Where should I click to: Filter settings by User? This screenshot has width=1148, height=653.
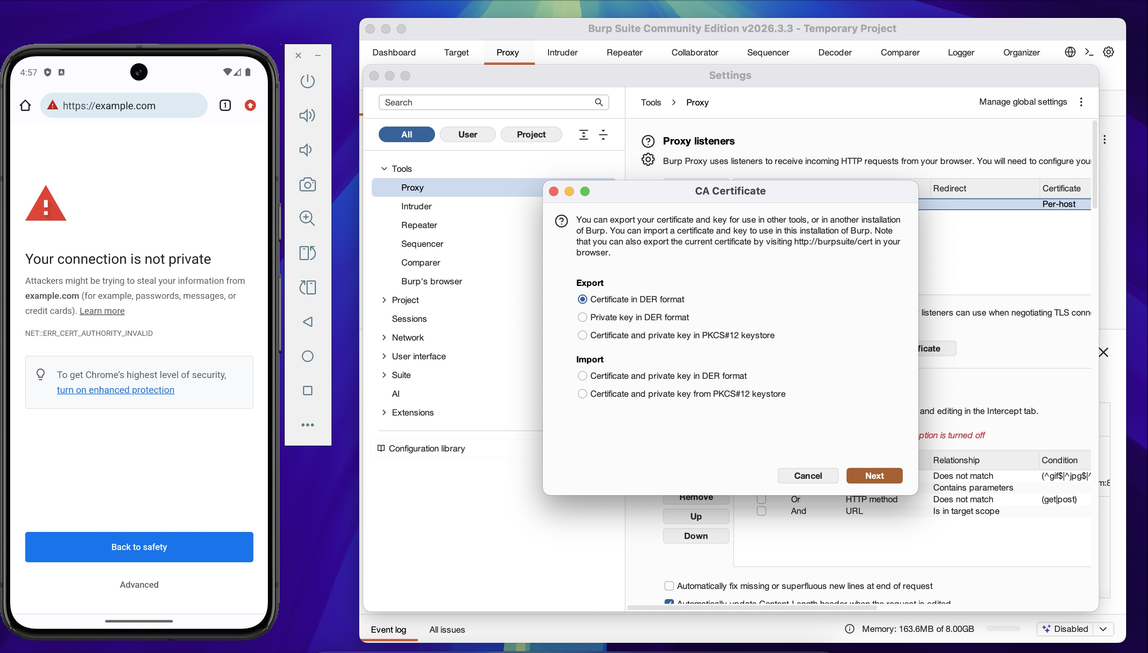(467, 135)
